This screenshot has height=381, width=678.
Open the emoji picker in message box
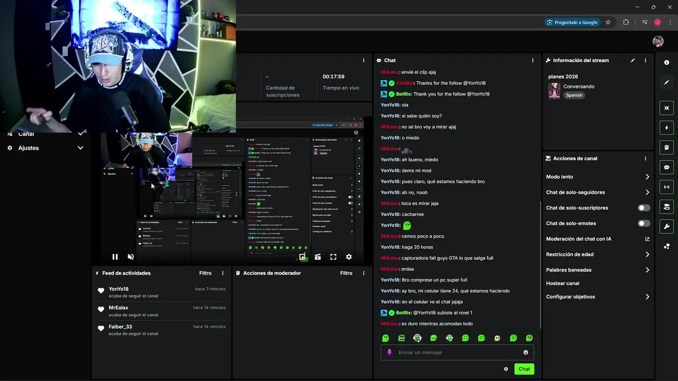click(x=526, y=352)
